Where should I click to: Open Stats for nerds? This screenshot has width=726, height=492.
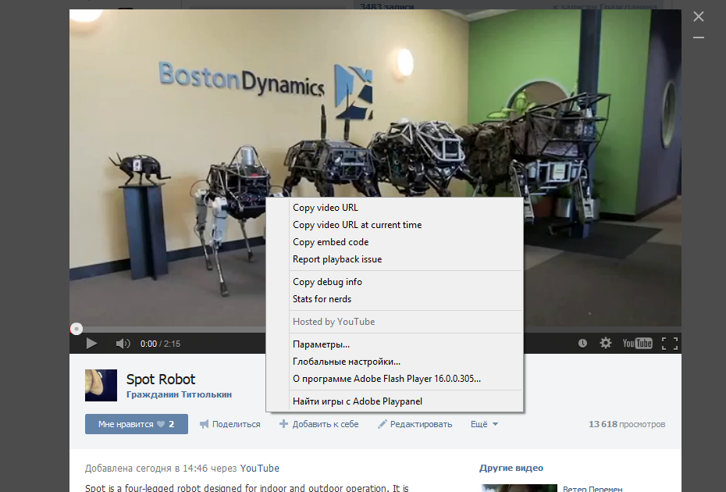click(322, 299)
